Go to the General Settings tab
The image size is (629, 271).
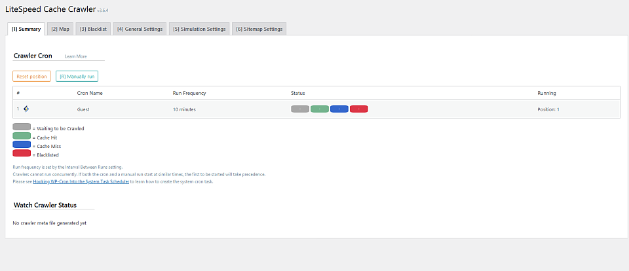point(140,29)
